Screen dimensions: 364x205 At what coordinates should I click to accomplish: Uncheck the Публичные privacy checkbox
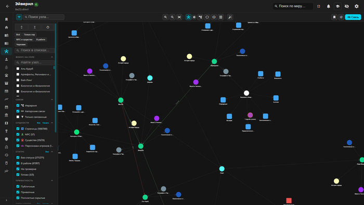[x=18, y=186]
